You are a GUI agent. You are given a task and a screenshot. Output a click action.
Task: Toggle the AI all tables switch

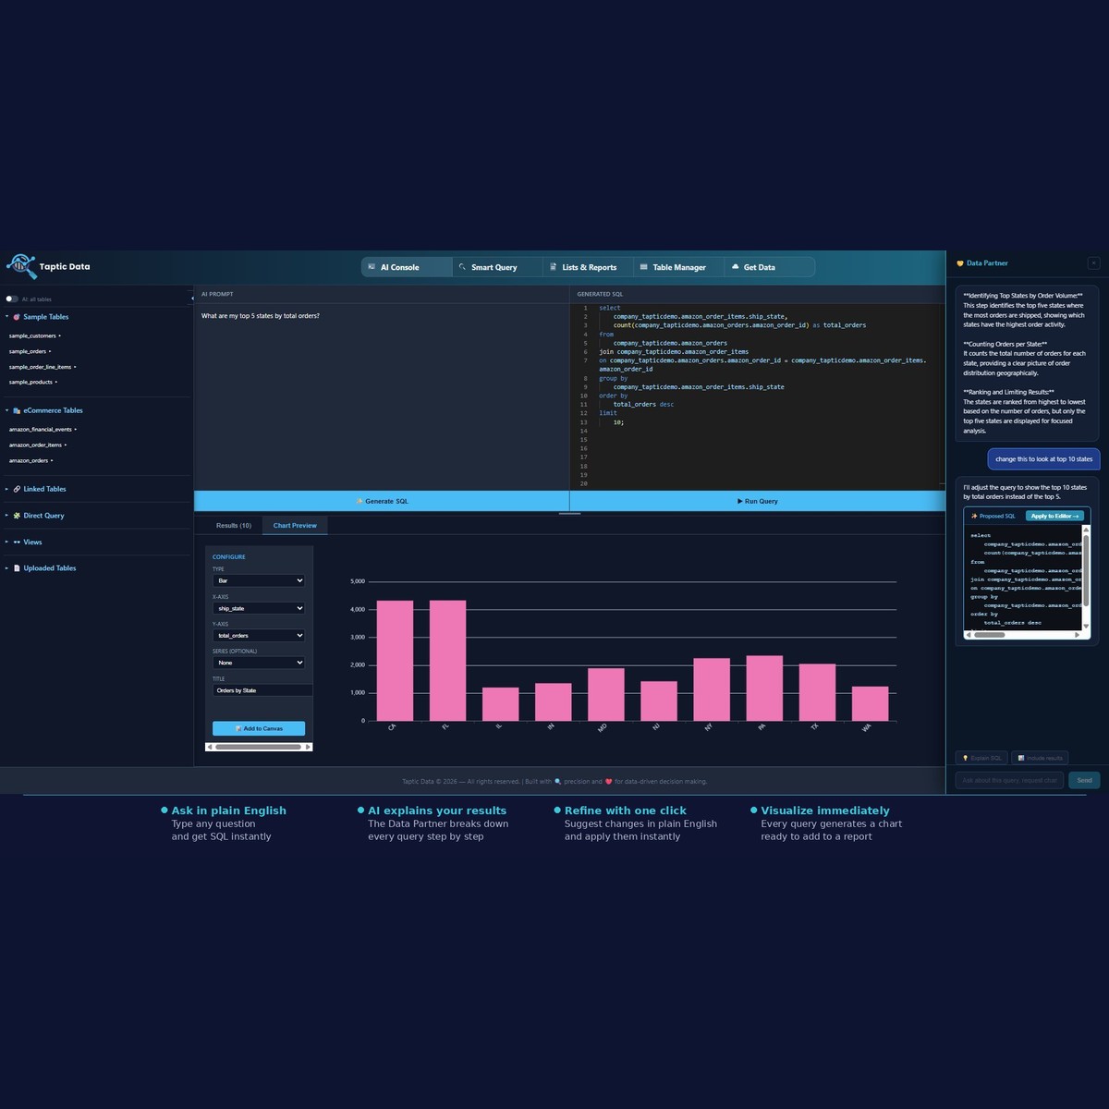tap(12, 299)
